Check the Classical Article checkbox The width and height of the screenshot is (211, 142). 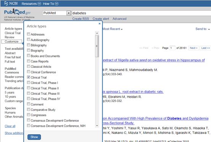pos(28,66)
